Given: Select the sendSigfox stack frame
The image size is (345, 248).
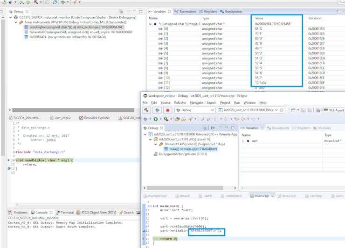Looking at the screenshot, I should [74, 27].
